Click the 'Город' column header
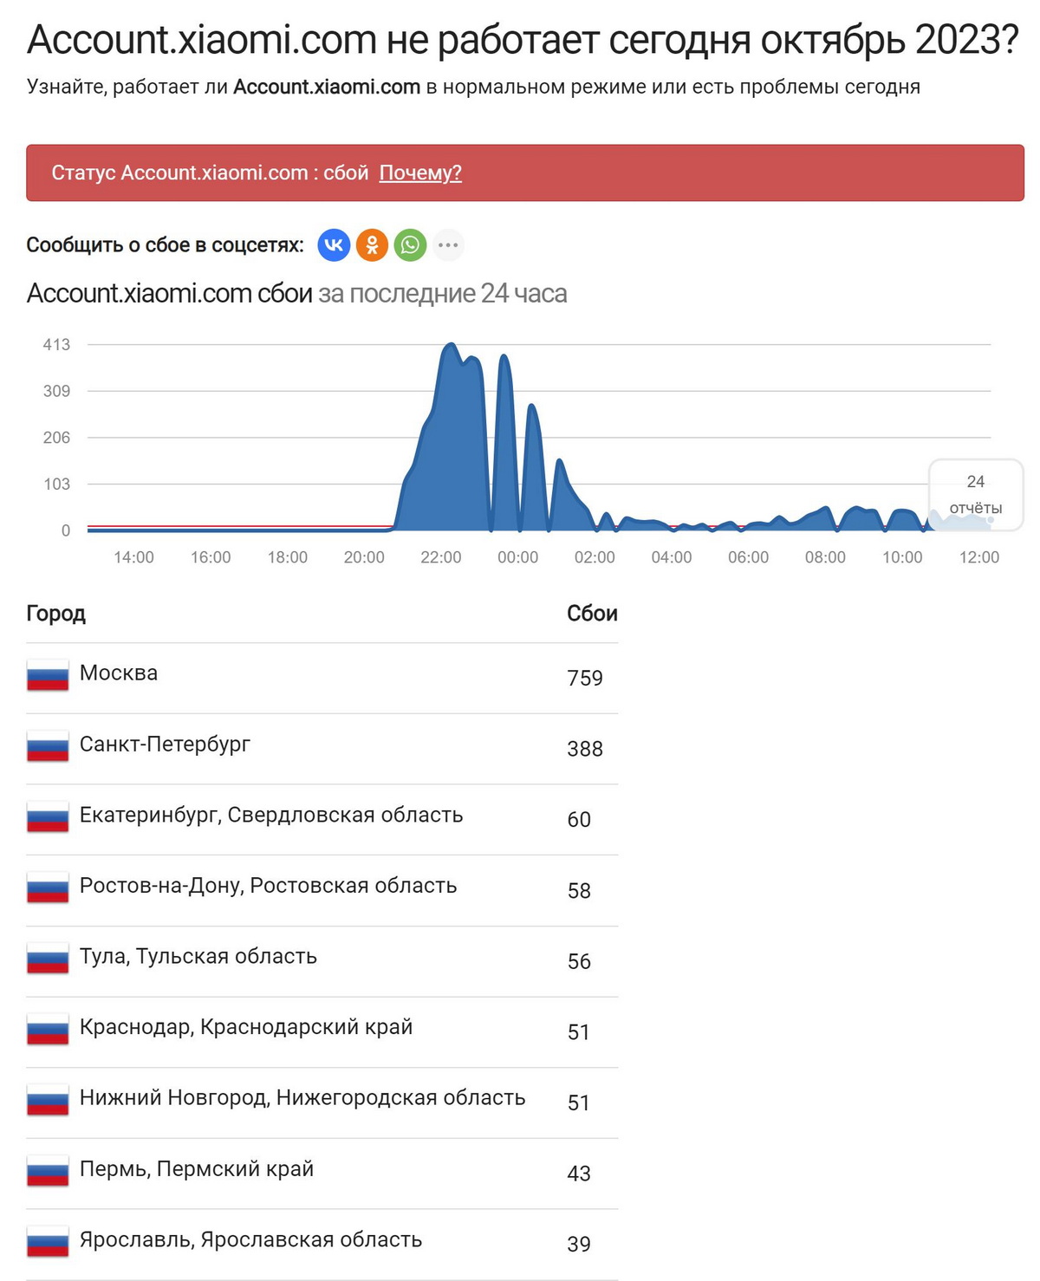Viewport: 1040px width, 1281px height. pos(56,614)
